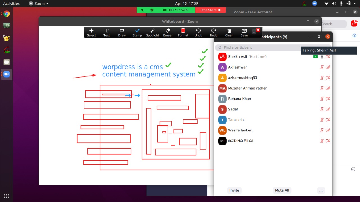
Task: Close the annotation toolbar with red X
Action: [x=258, y=30]
